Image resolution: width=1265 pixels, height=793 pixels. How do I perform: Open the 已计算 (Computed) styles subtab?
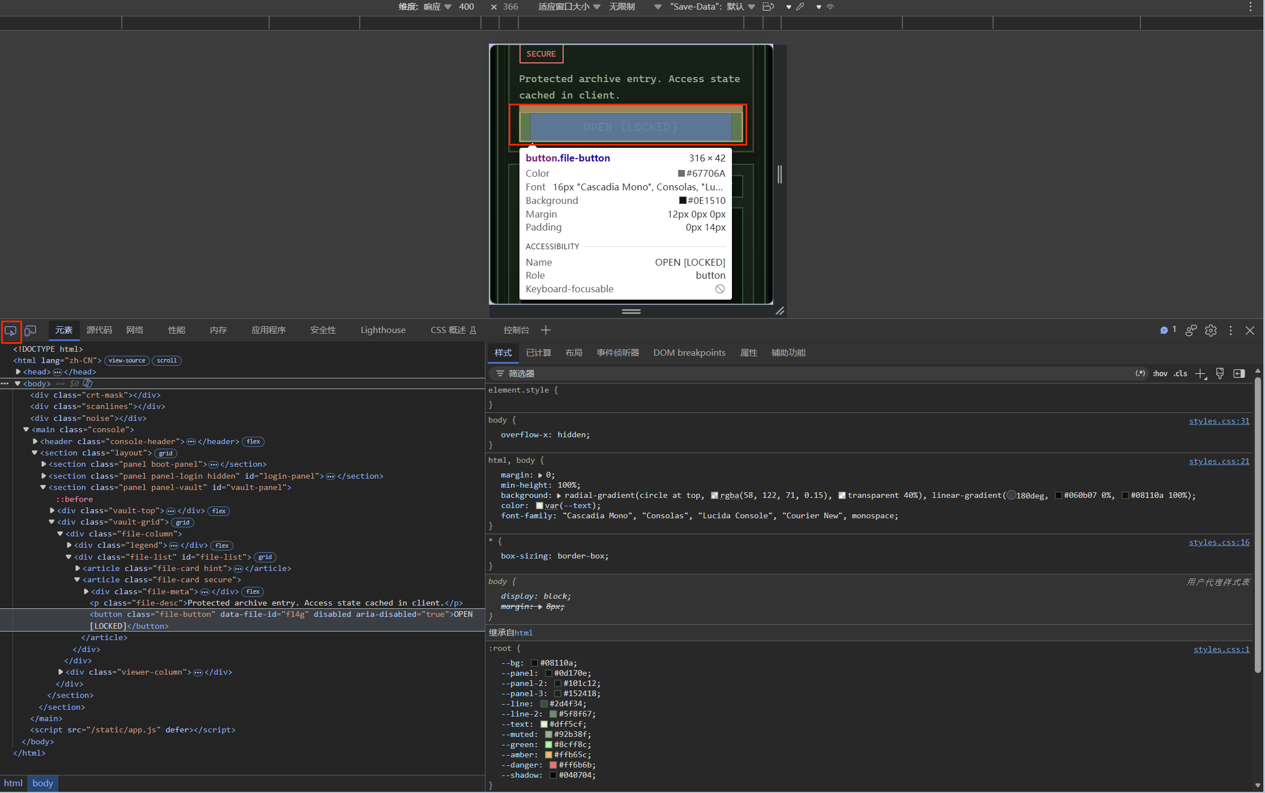pos(538,353)
